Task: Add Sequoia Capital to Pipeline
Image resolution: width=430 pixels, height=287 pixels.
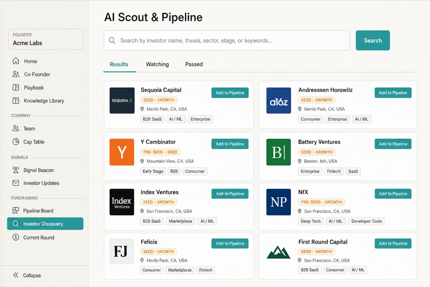Action: pyautogui.click(x=230, y=93)
